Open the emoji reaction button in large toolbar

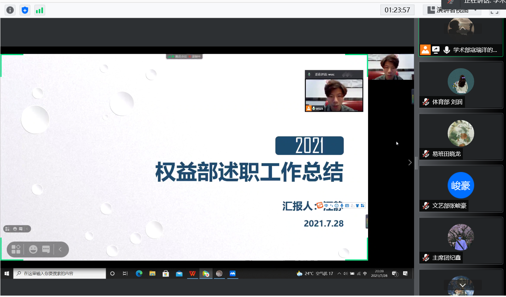coord(33,249)
